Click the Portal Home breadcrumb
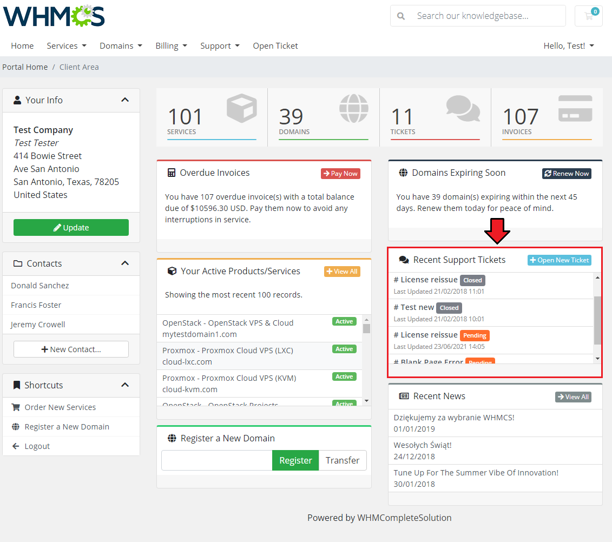 [25, 67]
